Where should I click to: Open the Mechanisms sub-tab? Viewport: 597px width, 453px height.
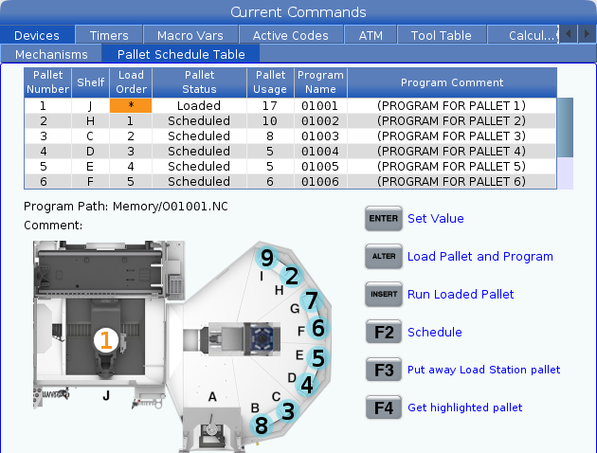[x=51, y=54]
